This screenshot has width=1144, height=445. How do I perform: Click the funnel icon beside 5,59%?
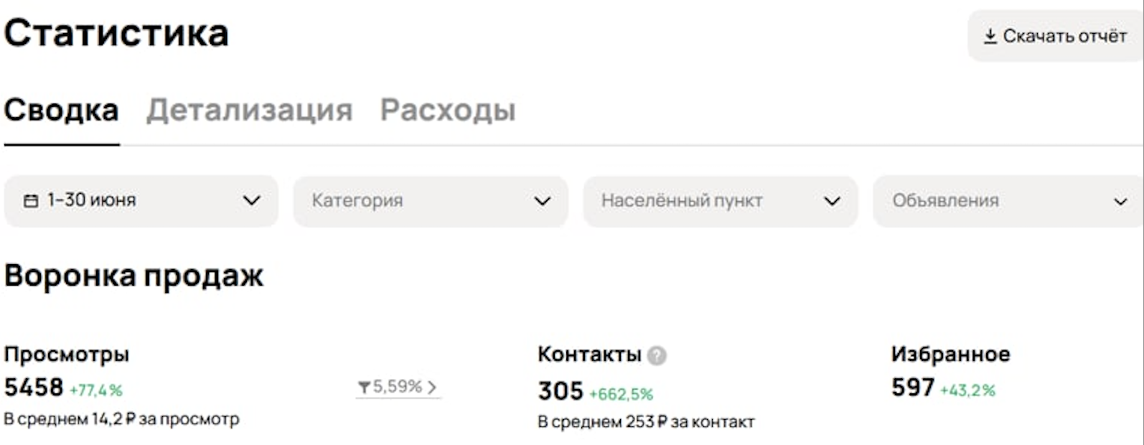click(x=364, y=388)
